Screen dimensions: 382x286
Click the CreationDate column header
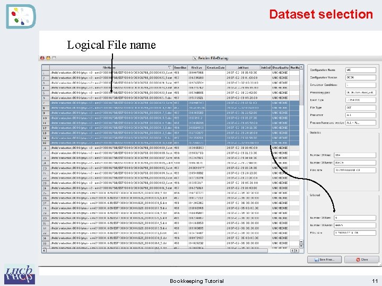(216, 67)
